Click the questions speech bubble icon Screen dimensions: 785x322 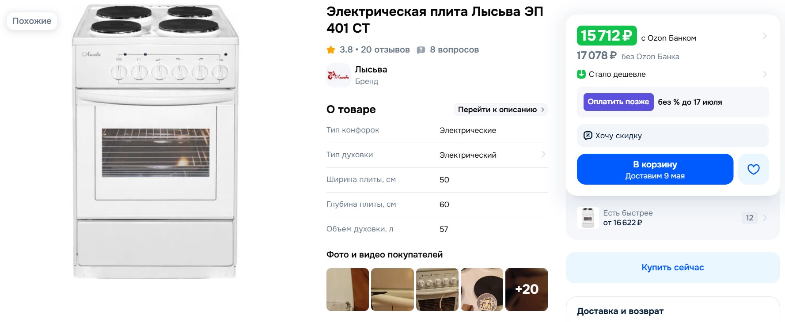[421, 50]
